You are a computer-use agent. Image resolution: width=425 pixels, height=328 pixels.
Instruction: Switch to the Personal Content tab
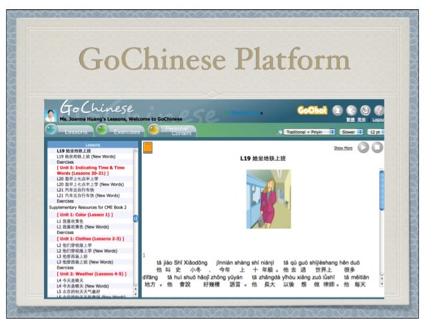click(172, 130)
